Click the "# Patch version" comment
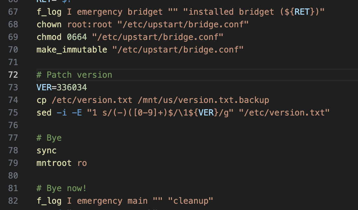Image resolution: width=358 pixels, height=210 pixels. click(74, 75)
